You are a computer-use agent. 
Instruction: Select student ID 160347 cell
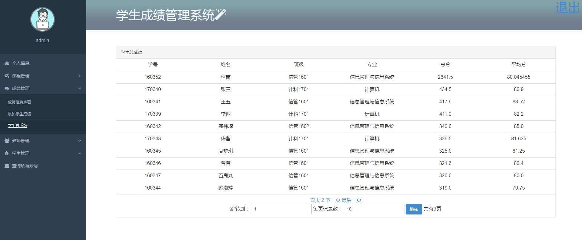pos(153,176)
